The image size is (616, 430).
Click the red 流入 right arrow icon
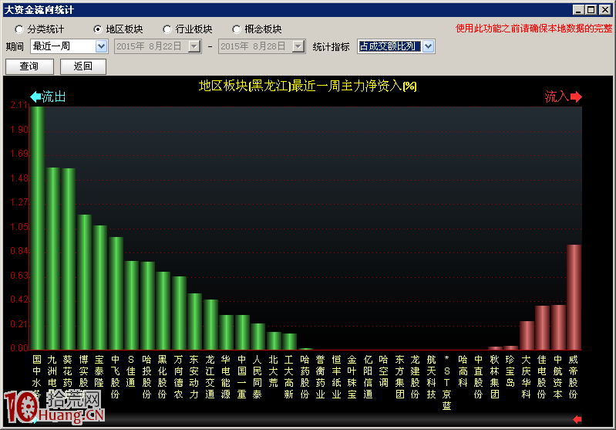pyautogui.click(x=576, y=96)
